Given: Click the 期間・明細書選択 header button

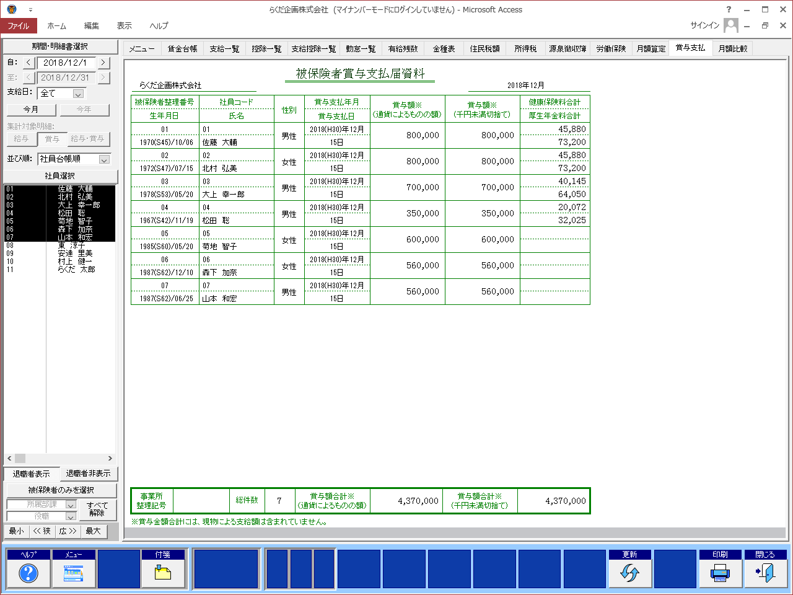Looking at the screenshot, I should (60, 46).
